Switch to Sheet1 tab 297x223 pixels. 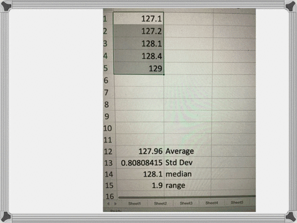click(x=134, y=204)
